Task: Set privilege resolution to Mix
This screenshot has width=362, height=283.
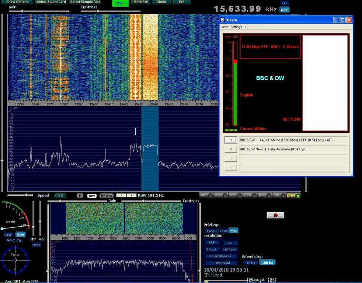Action: 233,231
